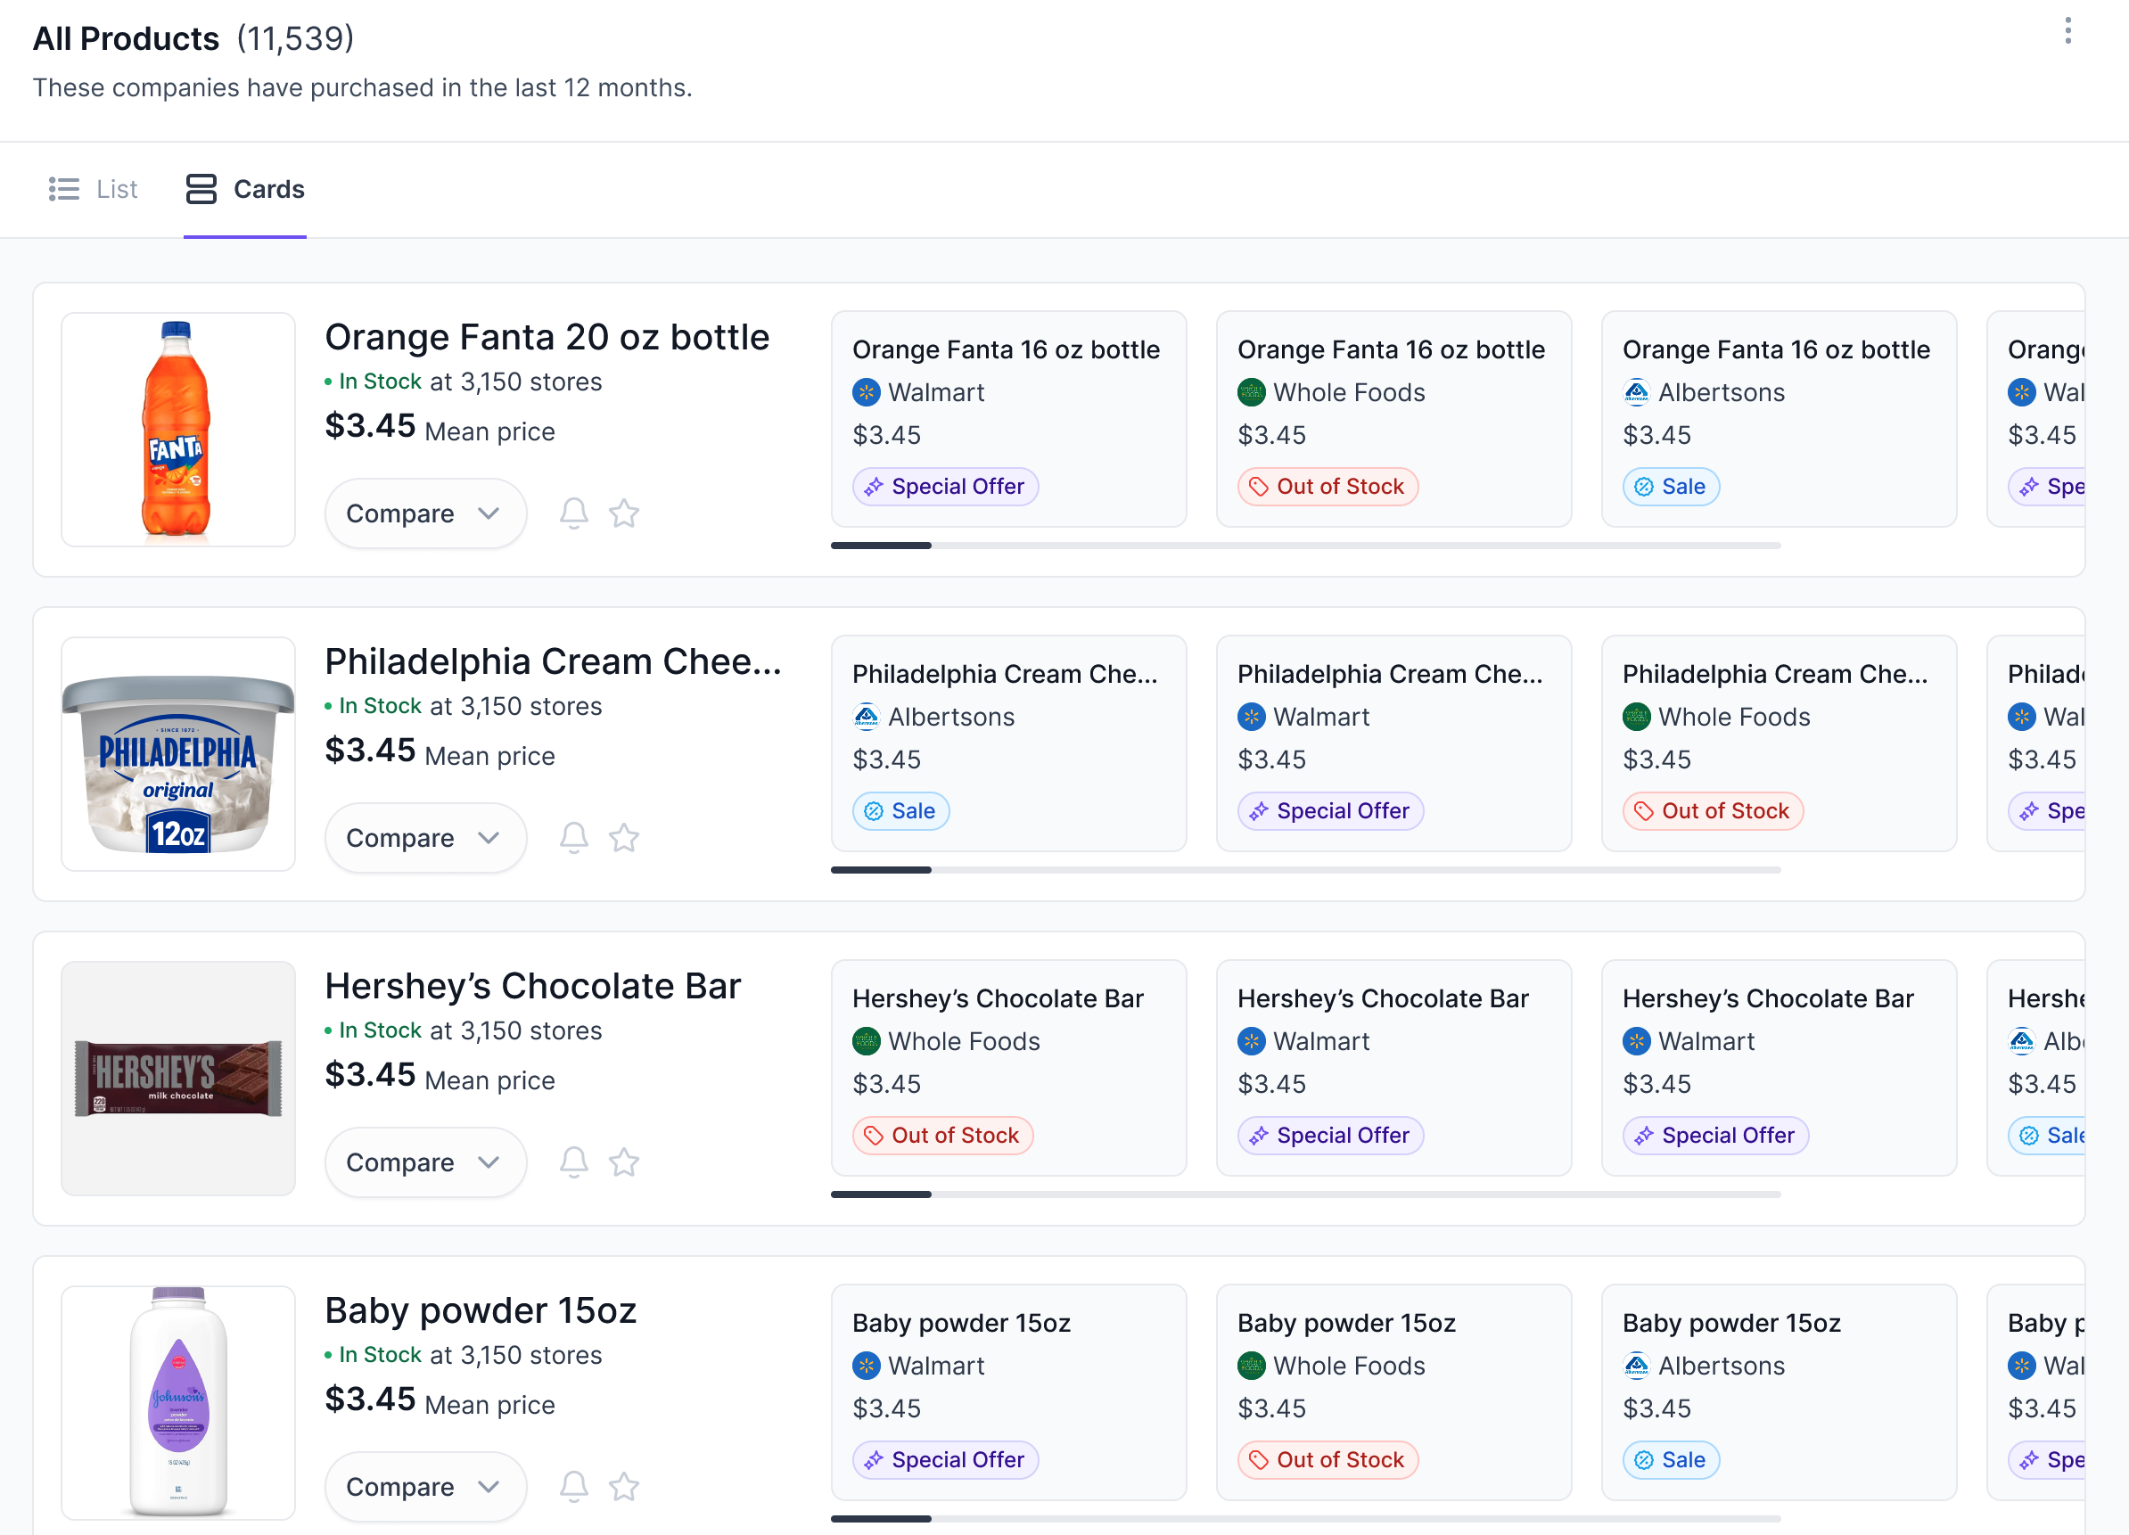Click bell alert icon for Philadelphia Cream Cheese
This screenshot has height=1535, width=2129.
(573, 837)
